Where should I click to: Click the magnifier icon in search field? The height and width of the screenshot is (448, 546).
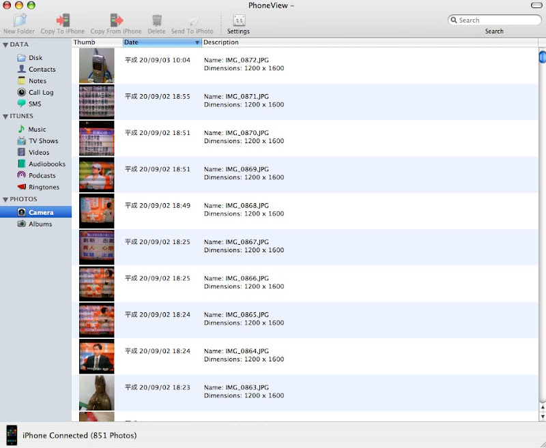coord(454,20)
